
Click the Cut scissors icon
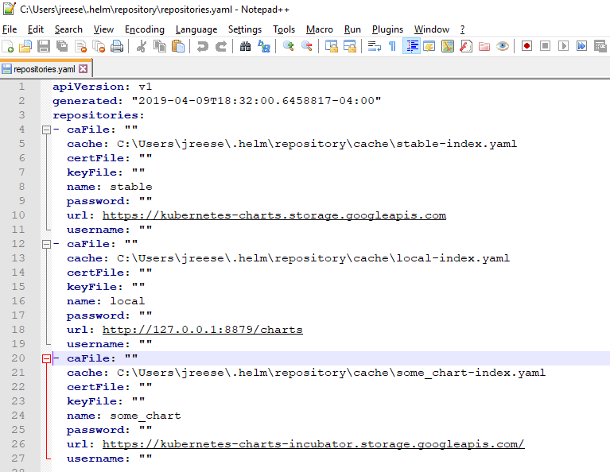(x=142, y=46)
